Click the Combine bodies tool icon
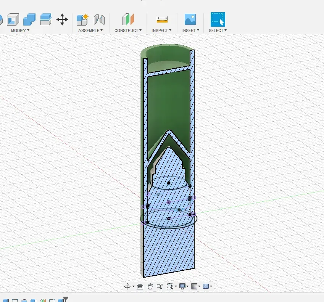Screen dimensions: 324x302 29,19
